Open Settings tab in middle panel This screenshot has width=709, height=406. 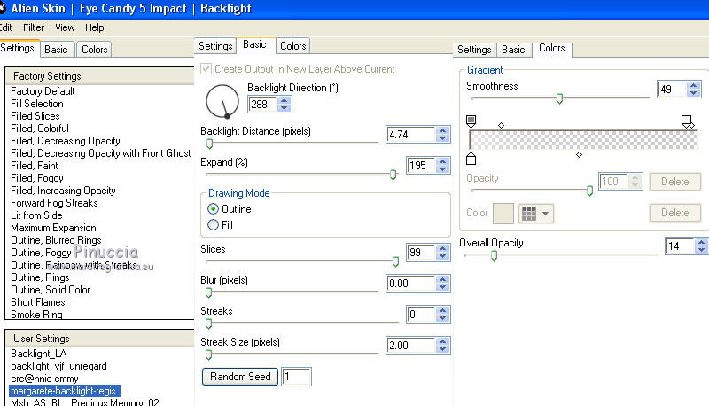(x=215, y=46)
